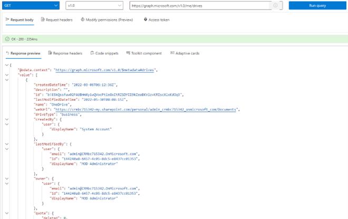Click the info icon in URL bar

click(x=275, y=6)
